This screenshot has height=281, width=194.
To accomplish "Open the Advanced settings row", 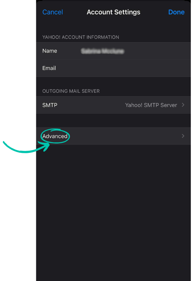I will (113, 136).
